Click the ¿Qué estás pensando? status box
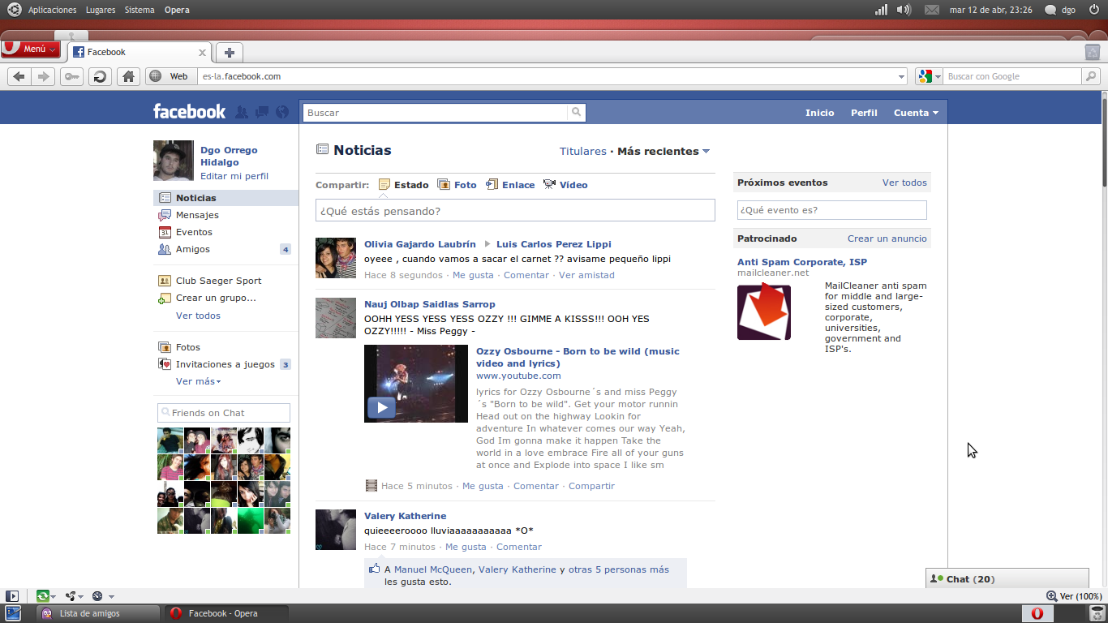Screen dimensions: 1108x623 click(515, 211)
